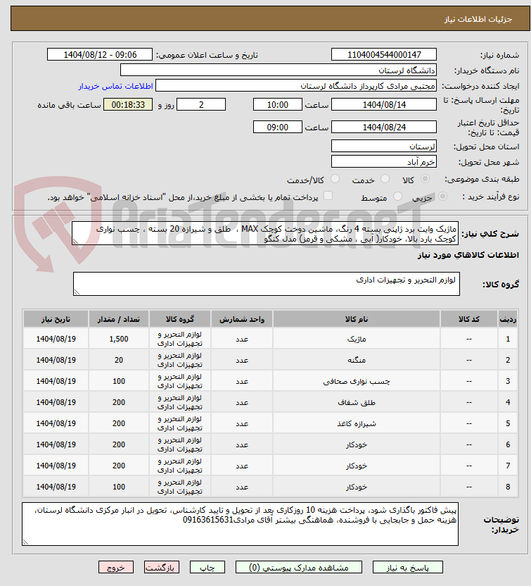
Task: Click the شماره نیاز number field
Action: 383,54
